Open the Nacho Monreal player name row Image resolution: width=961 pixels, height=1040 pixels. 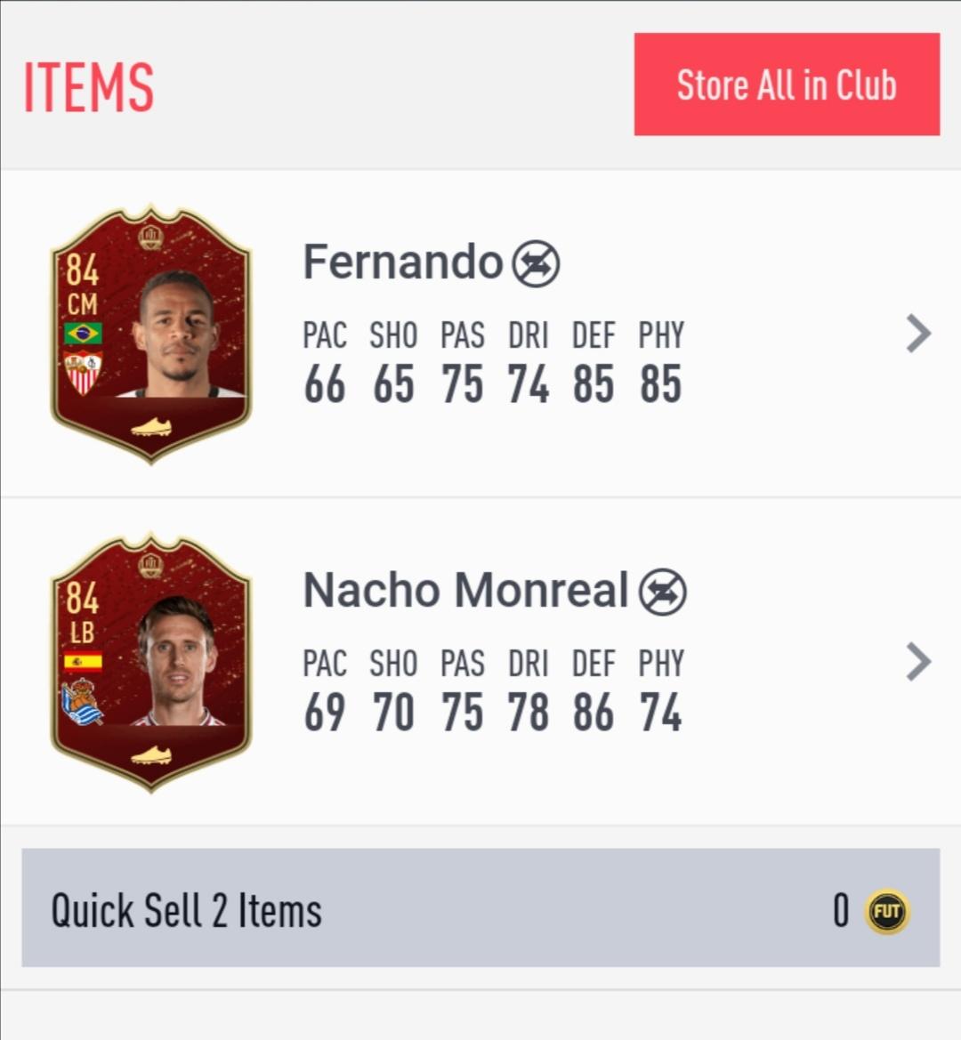tap(480, 661)
